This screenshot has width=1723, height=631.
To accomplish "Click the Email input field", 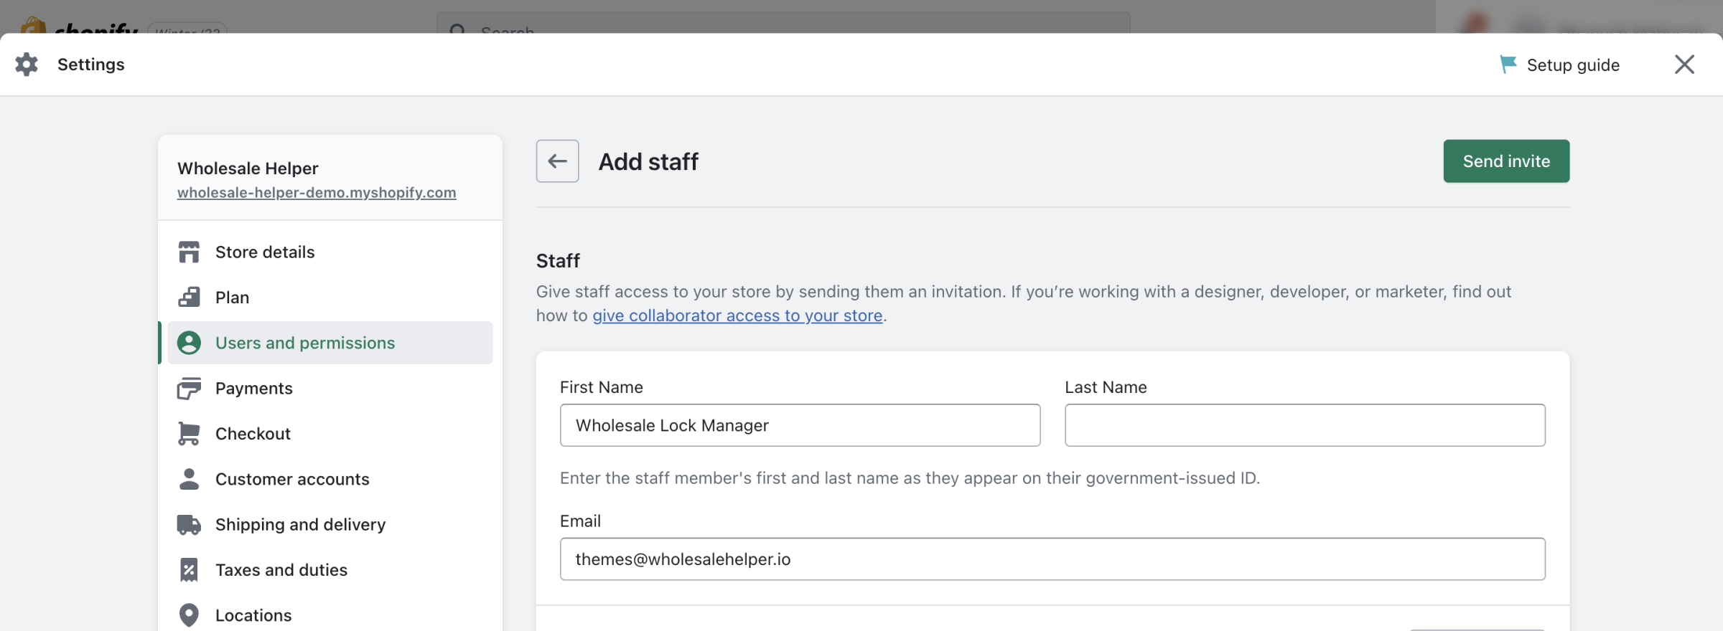I will coord(1052,559).
